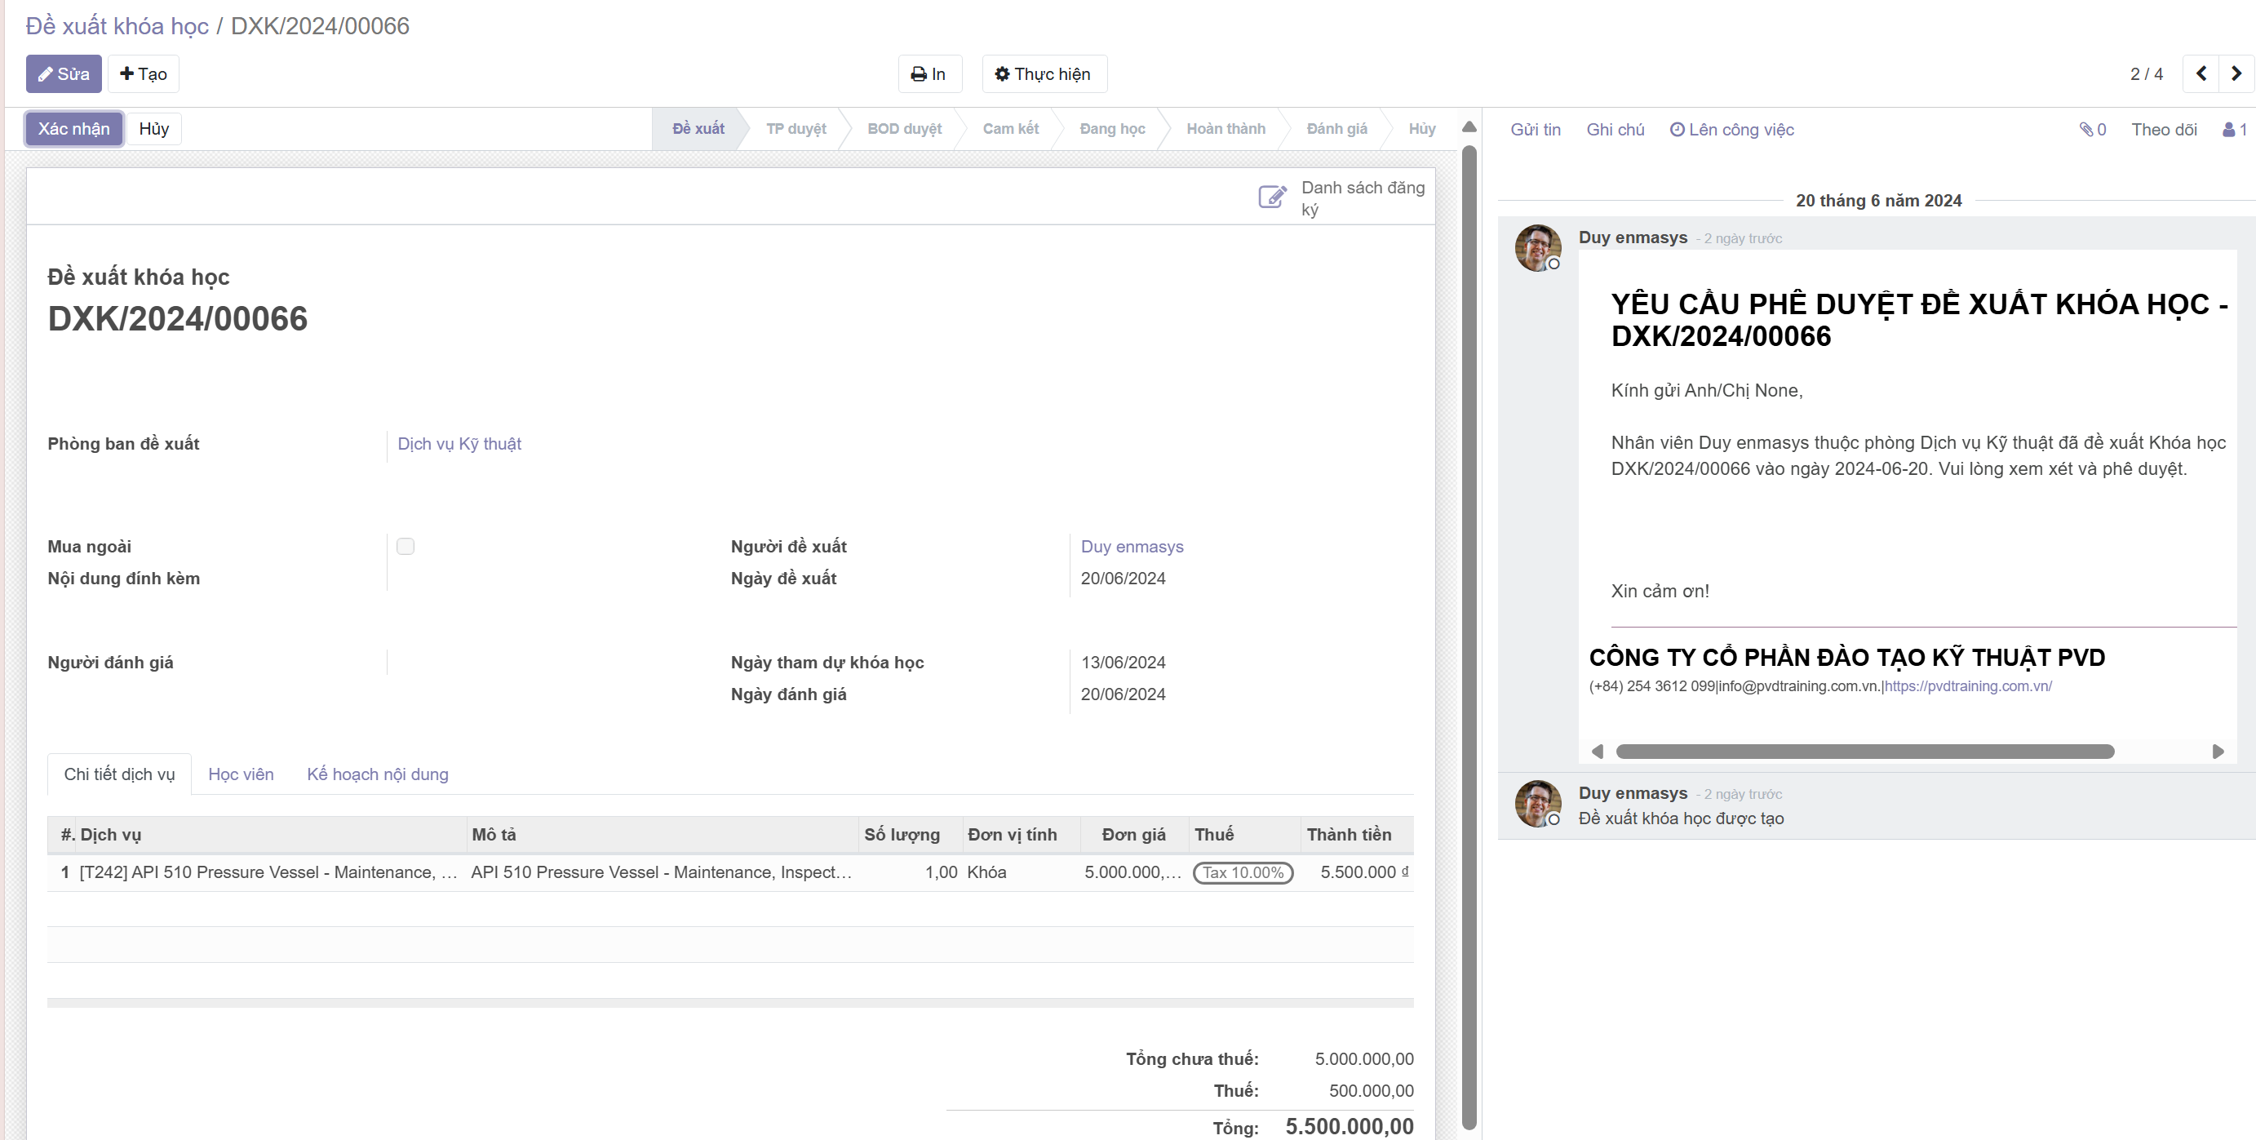This screenshot has height=1140, width=2256.
Task: Switch to Kế hoạch nội dung tab
Action: point(378,774)
